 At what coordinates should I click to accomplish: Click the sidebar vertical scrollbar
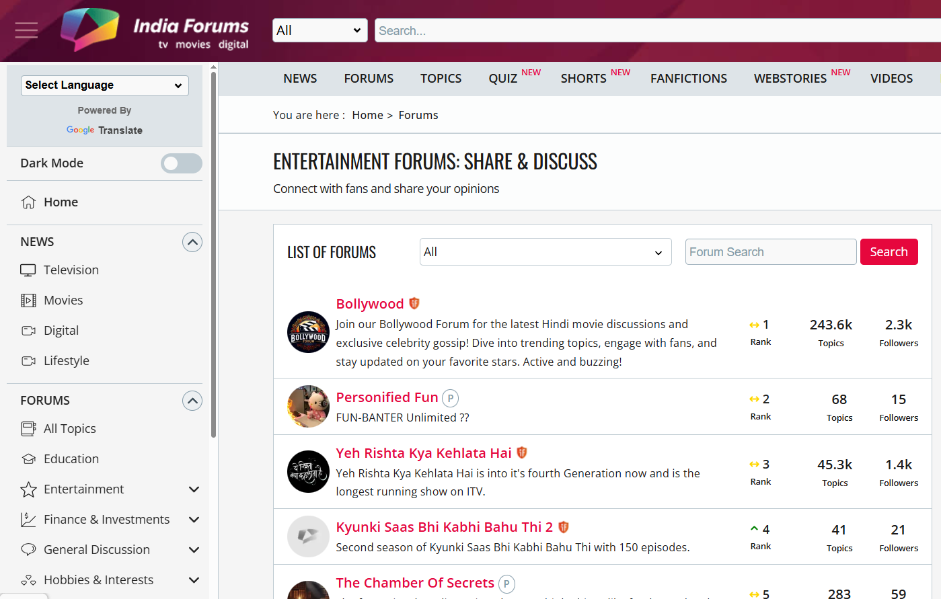213,255
